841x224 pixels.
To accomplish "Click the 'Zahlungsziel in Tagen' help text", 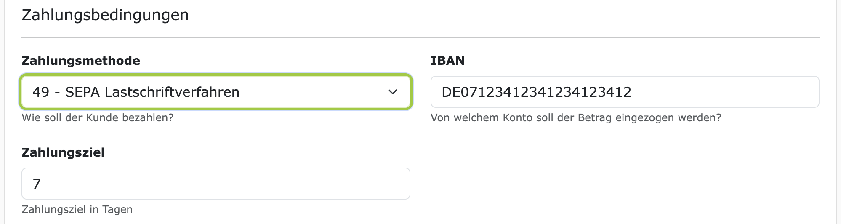I will click(x=77, y=209).
